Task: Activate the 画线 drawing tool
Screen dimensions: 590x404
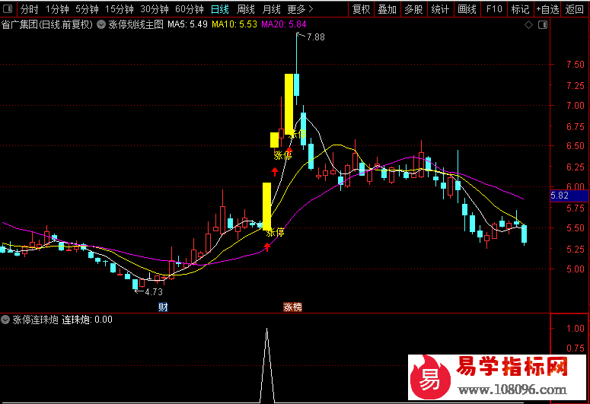Action: point(467,9)
